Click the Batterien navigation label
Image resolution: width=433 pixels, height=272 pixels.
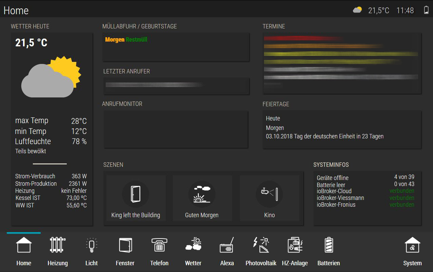click(x=329, y=263)
